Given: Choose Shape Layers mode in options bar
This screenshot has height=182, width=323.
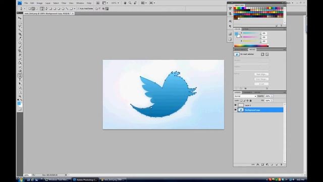Looking at the screenshot, I should point(30,9).
